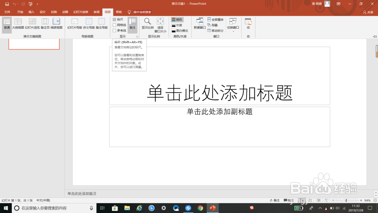Switch to the 插入 Insert tab

pyautogui.click(x=31, y=12)
